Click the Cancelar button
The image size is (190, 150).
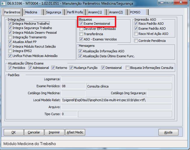[34, 132]
